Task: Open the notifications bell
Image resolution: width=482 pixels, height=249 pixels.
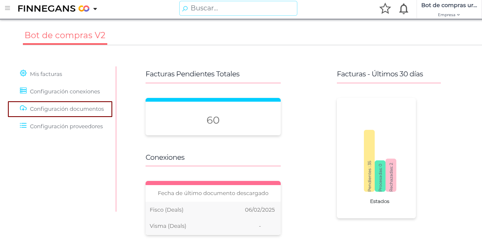Action: pyautogui.click(x=403, y=9)
